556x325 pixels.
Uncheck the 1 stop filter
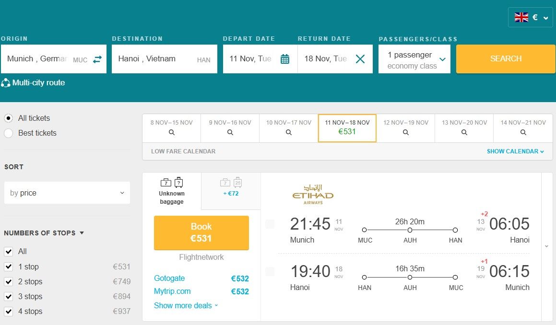click(x=9, y=267)
